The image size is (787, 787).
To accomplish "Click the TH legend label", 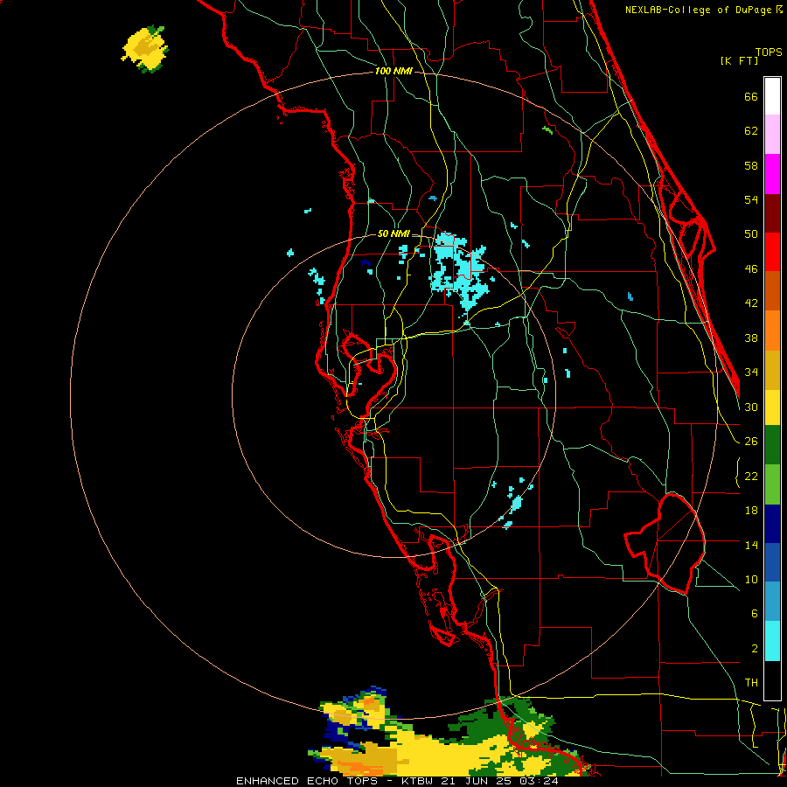I will (x=751, y=683).
